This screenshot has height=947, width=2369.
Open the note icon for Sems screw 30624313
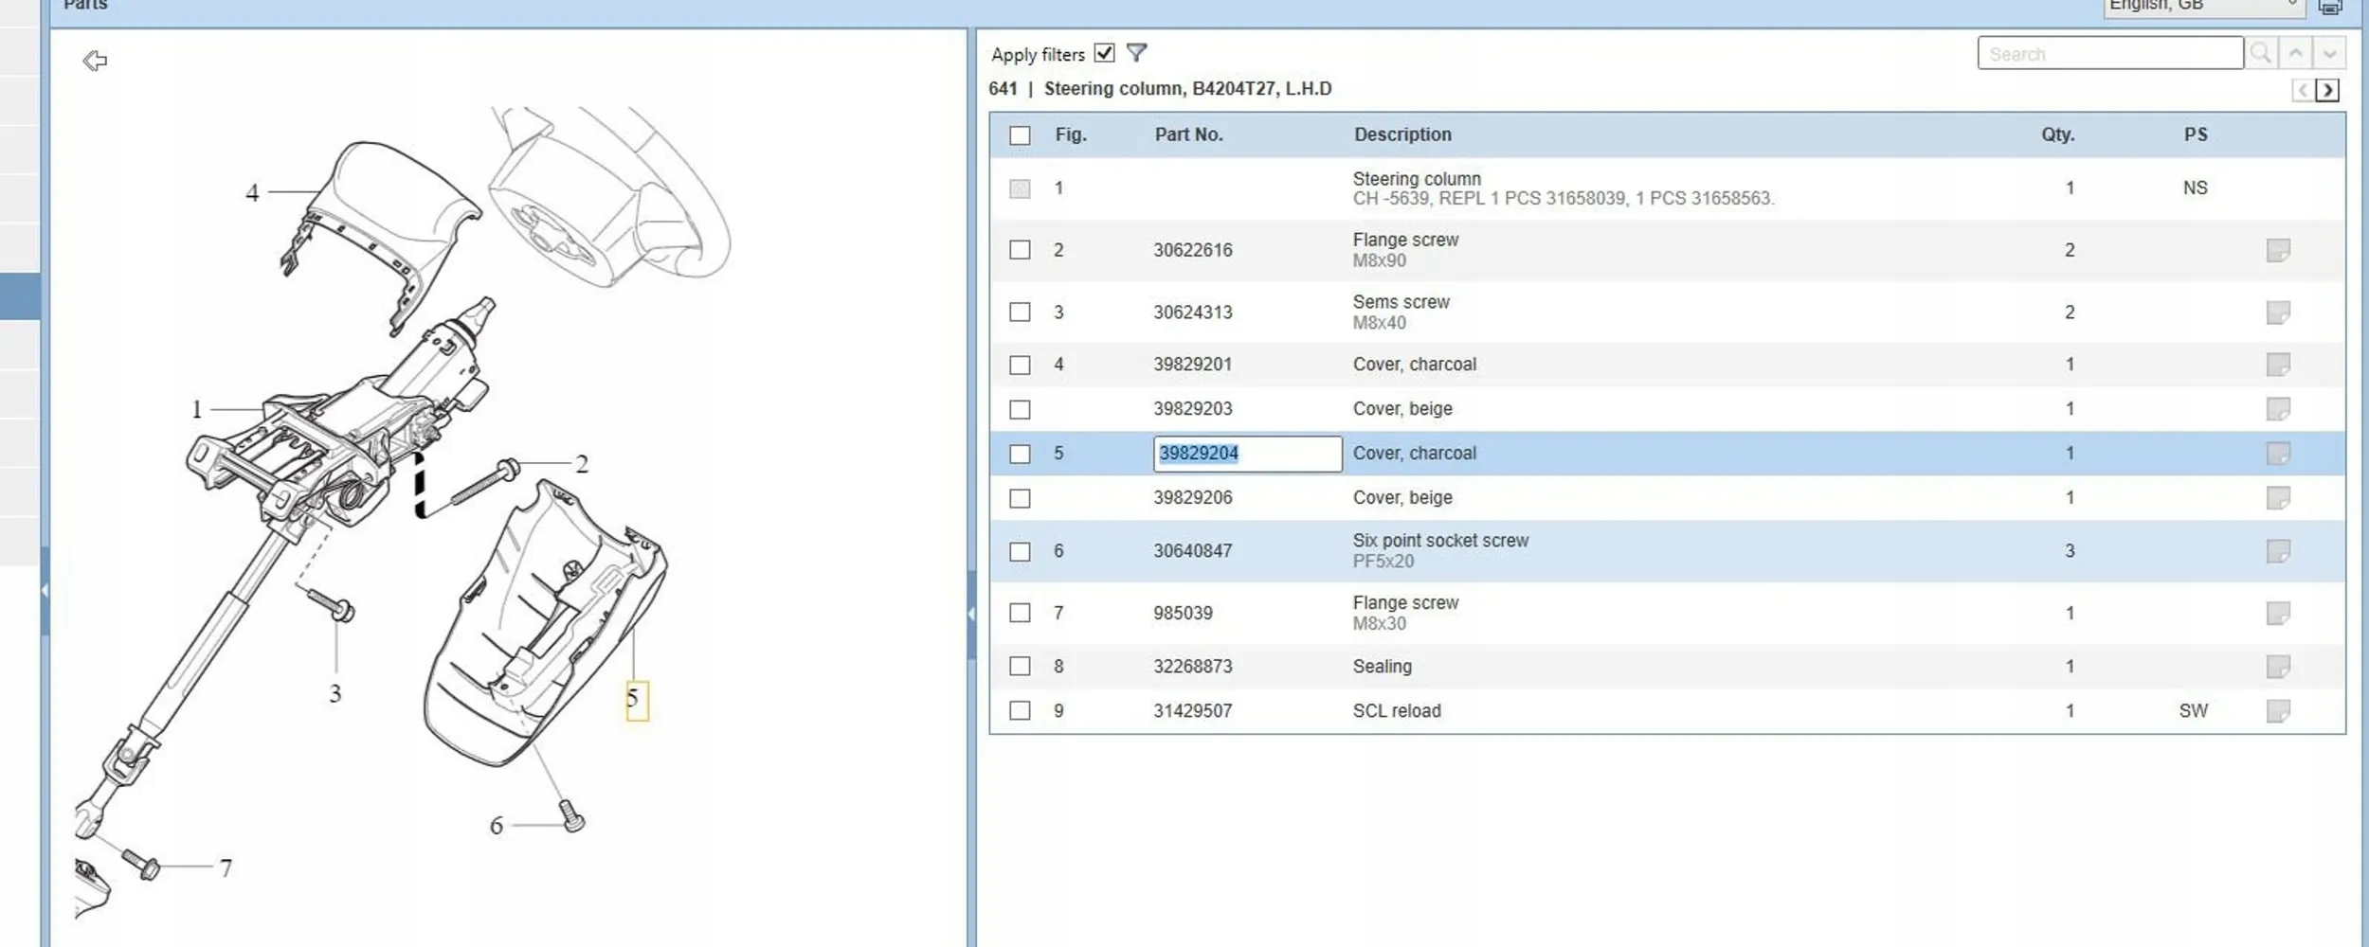tap(2278, 313)
